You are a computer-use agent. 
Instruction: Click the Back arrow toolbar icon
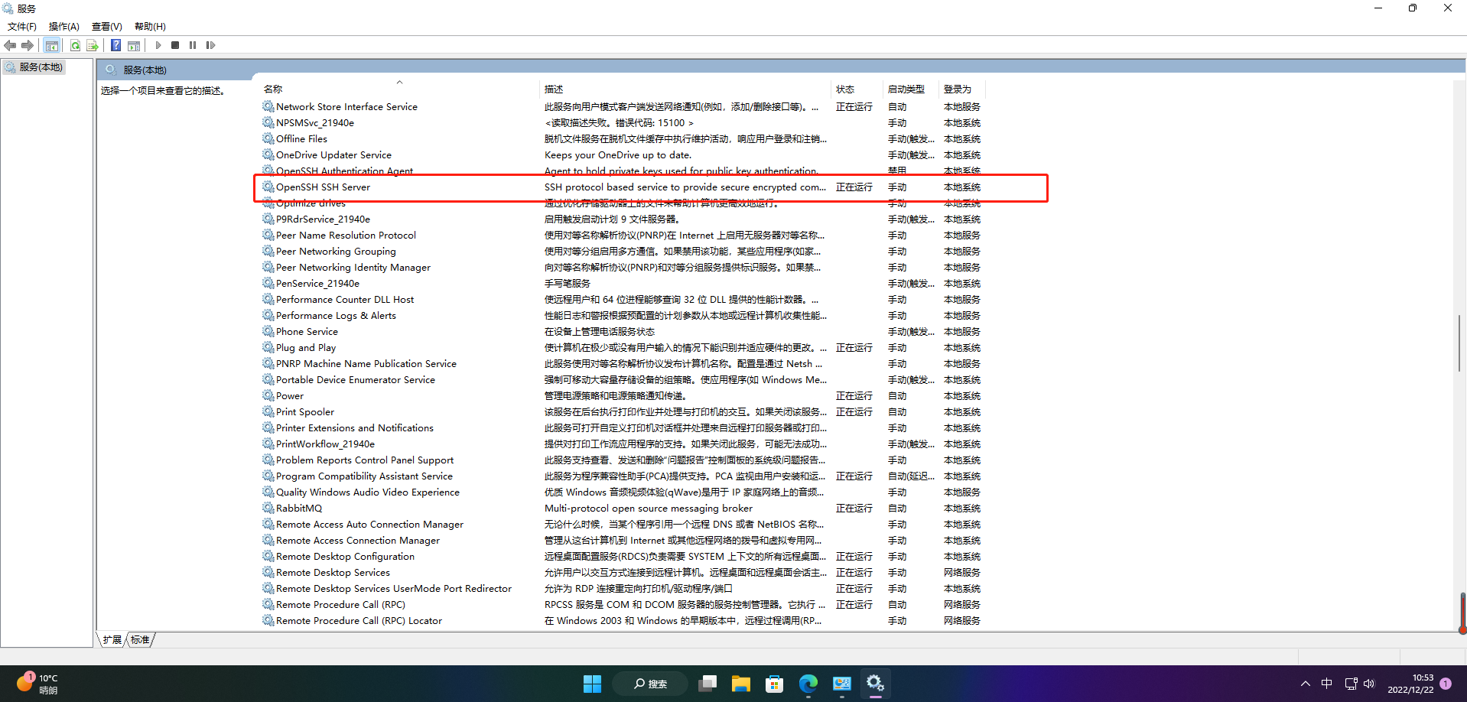click(10, 45)
